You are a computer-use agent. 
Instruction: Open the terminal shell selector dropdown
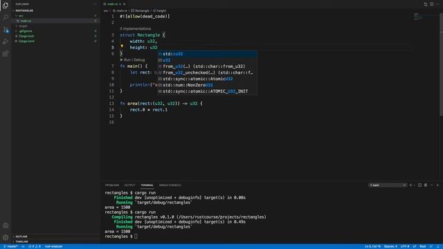(388, 185)
